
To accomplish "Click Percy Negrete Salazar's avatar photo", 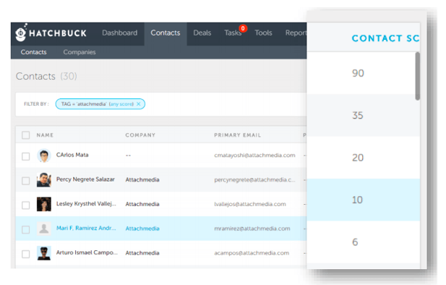I will pos(44,179).
